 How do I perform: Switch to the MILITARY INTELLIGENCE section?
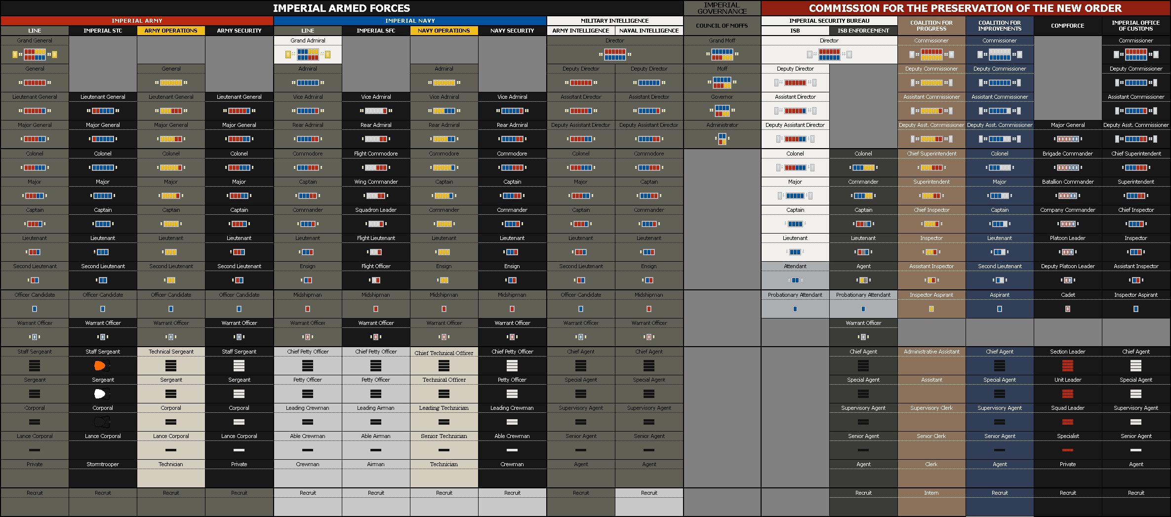pos(614,20)
